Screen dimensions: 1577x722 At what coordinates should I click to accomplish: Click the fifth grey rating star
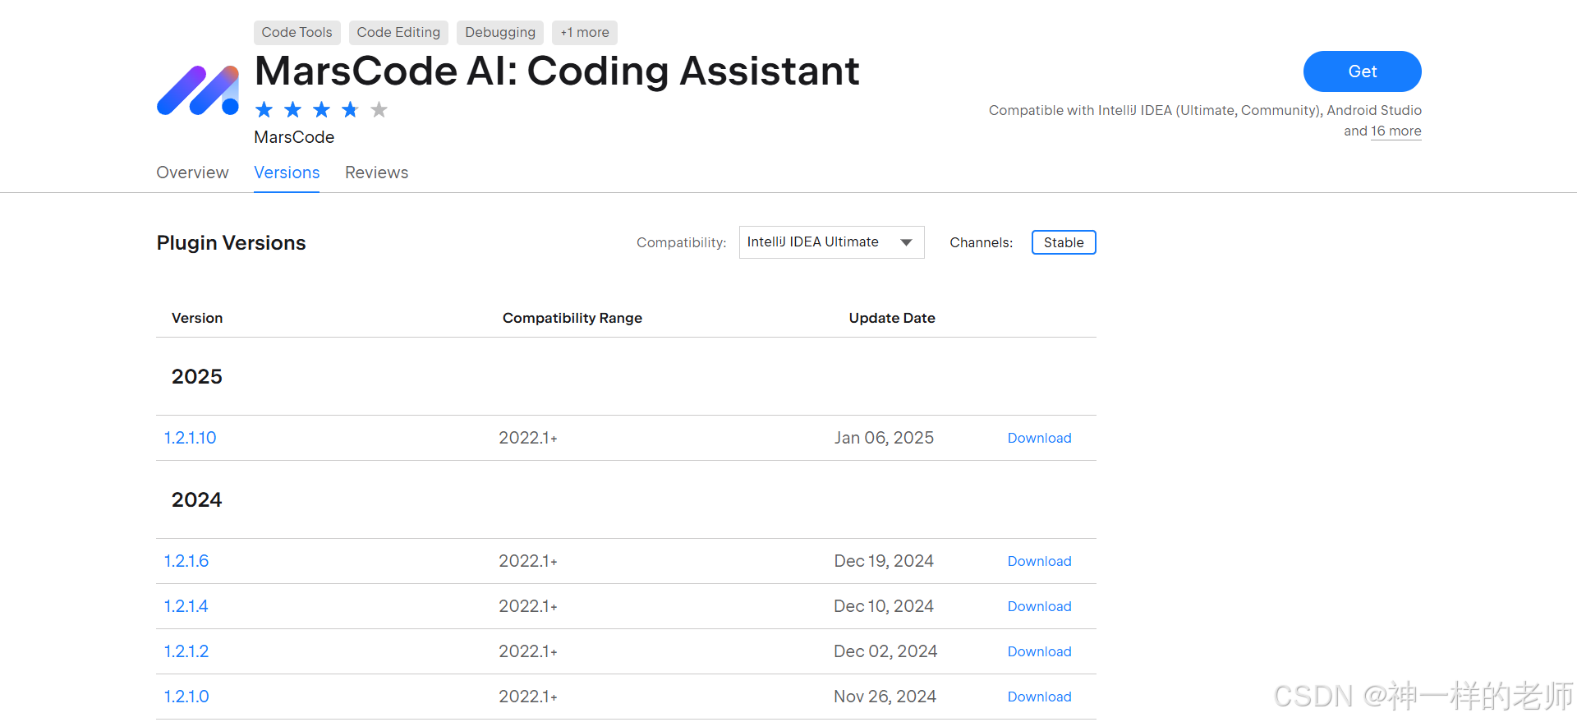click(379, 109)
